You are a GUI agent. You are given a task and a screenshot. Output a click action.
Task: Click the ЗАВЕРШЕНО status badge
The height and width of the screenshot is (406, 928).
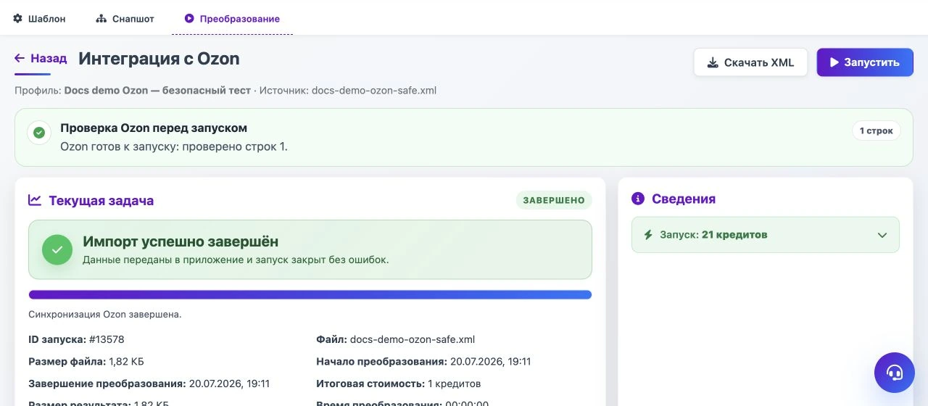tap(554, 200)
